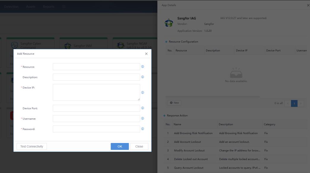Click the info icon beside Description field
The image size is (310, 173).
pos(143,77)
